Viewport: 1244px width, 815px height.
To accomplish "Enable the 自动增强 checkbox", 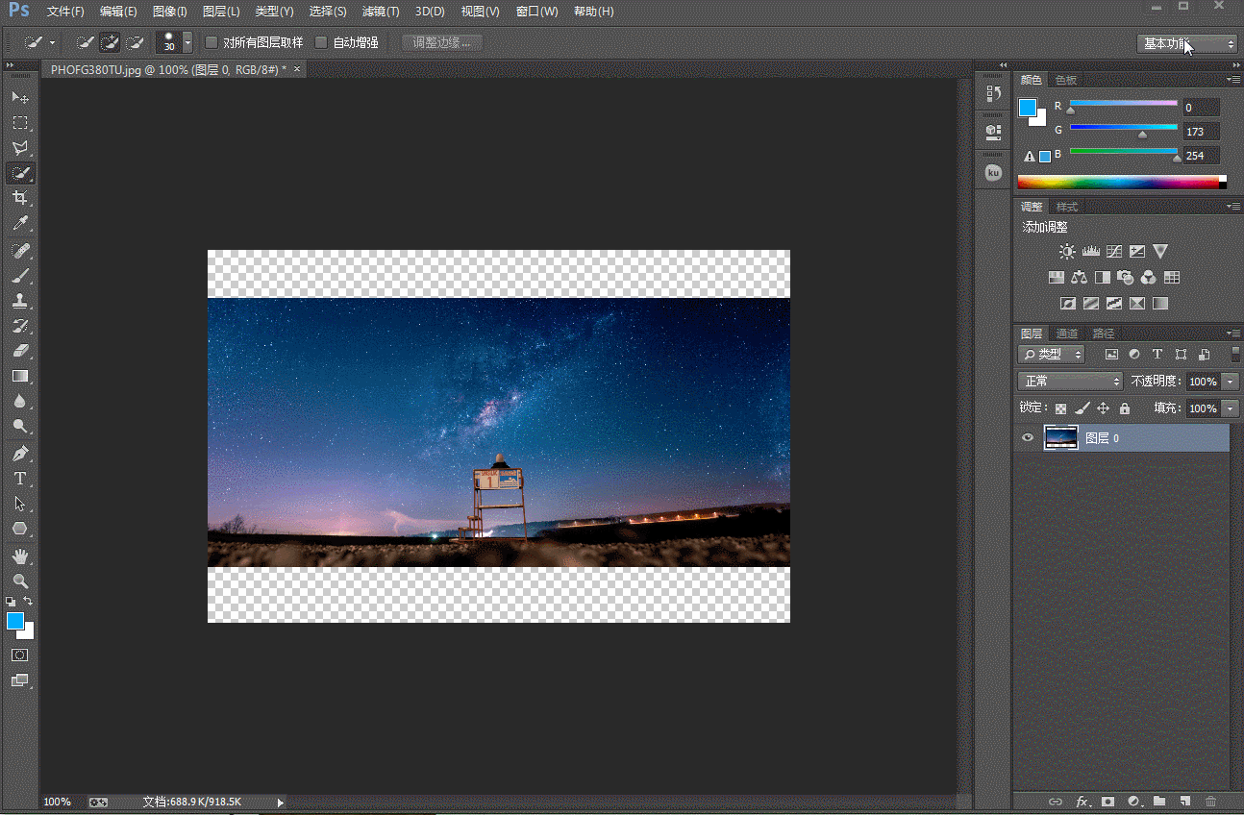I will click(x=321, y=43).
